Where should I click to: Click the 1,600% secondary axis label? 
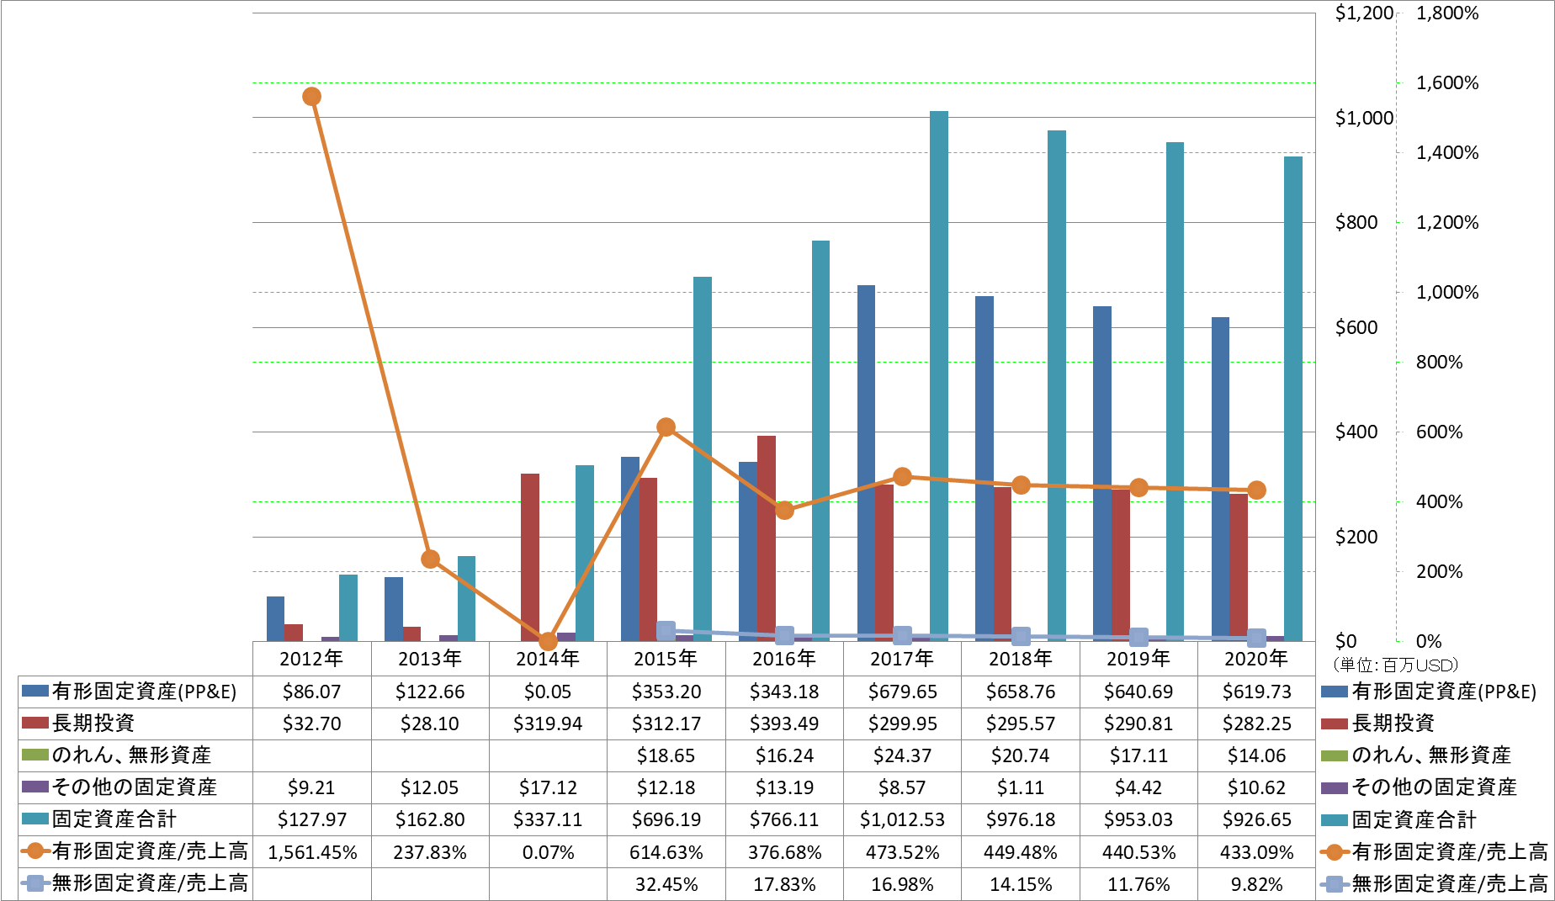[x=1447, y=82]
